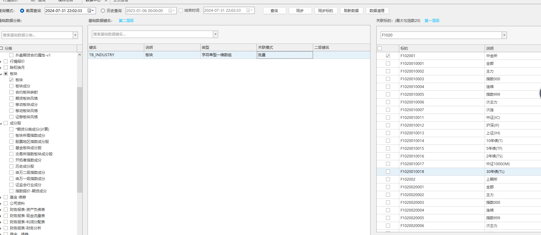The image size is (541, 235).
Task: Click the 搜索基础数据分类 search field
Action: tap(37, 35)
